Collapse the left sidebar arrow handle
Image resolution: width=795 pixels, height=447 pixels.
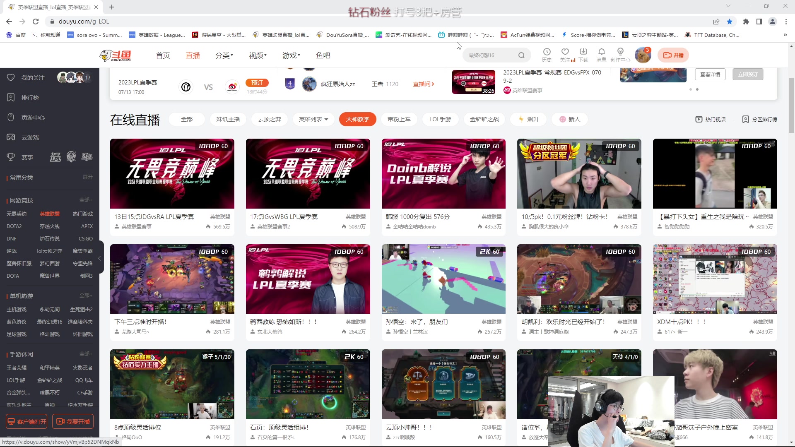[x=100, y=258]
